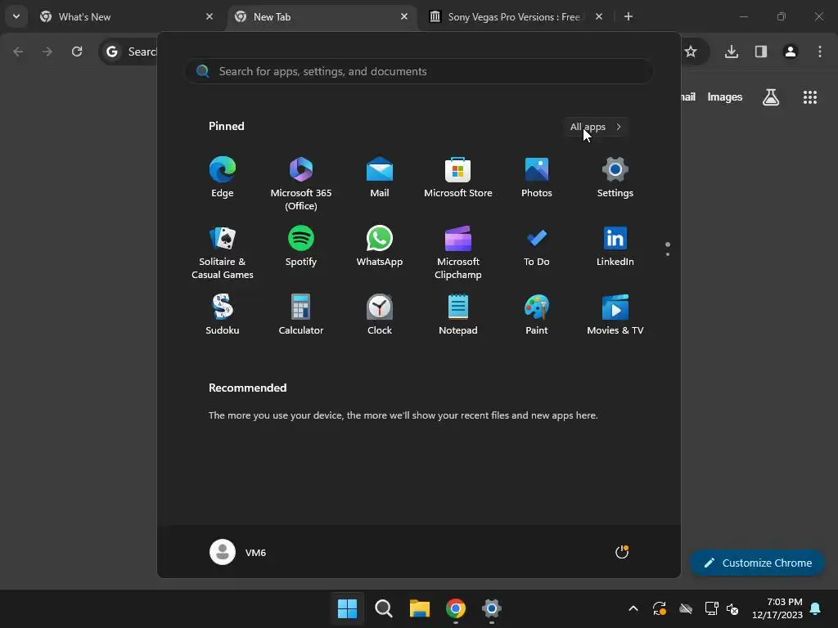Open the Edge pinned app
This screenshot has height=628, width=838.
pos(223,177)
